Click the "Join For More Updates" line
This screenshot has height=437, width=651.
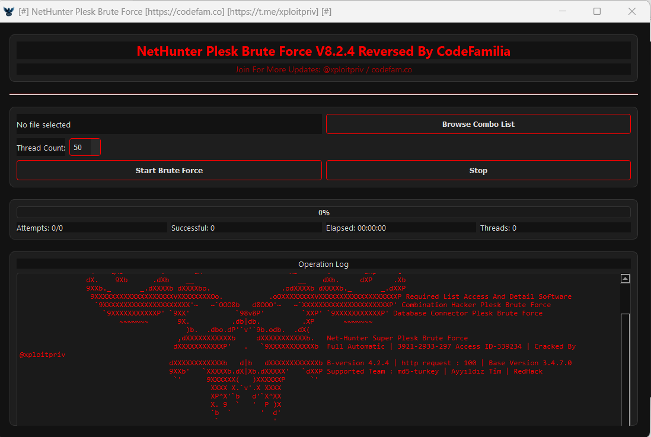(323, 69)
